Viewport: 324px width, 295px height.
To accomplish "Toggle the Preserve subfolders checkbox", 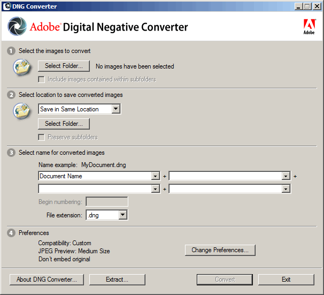I will [x=41, y=137].
